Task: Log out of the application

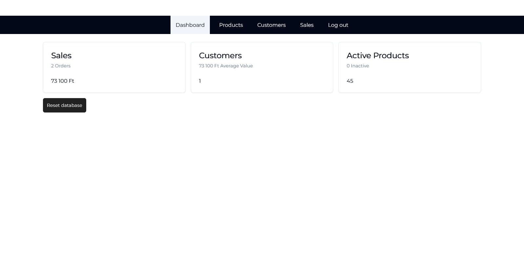Action: pyautogui.click(x=338, y=25)
